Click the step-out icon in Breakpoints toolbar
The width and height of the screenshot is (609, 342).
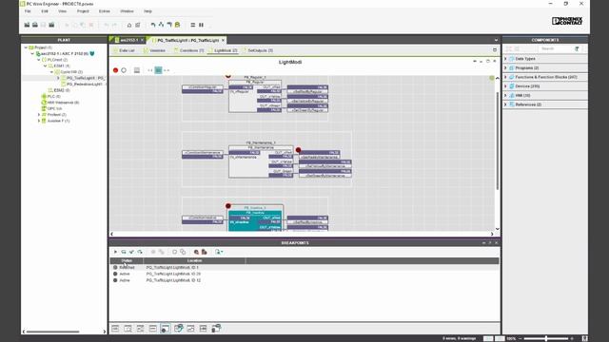(x=140, y=252)
